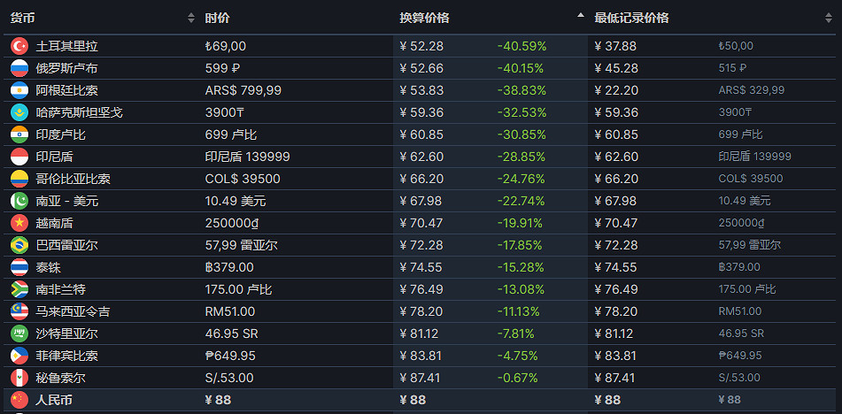Click the 换算价格 column header text
842x414 pixels.
[424, 18]
